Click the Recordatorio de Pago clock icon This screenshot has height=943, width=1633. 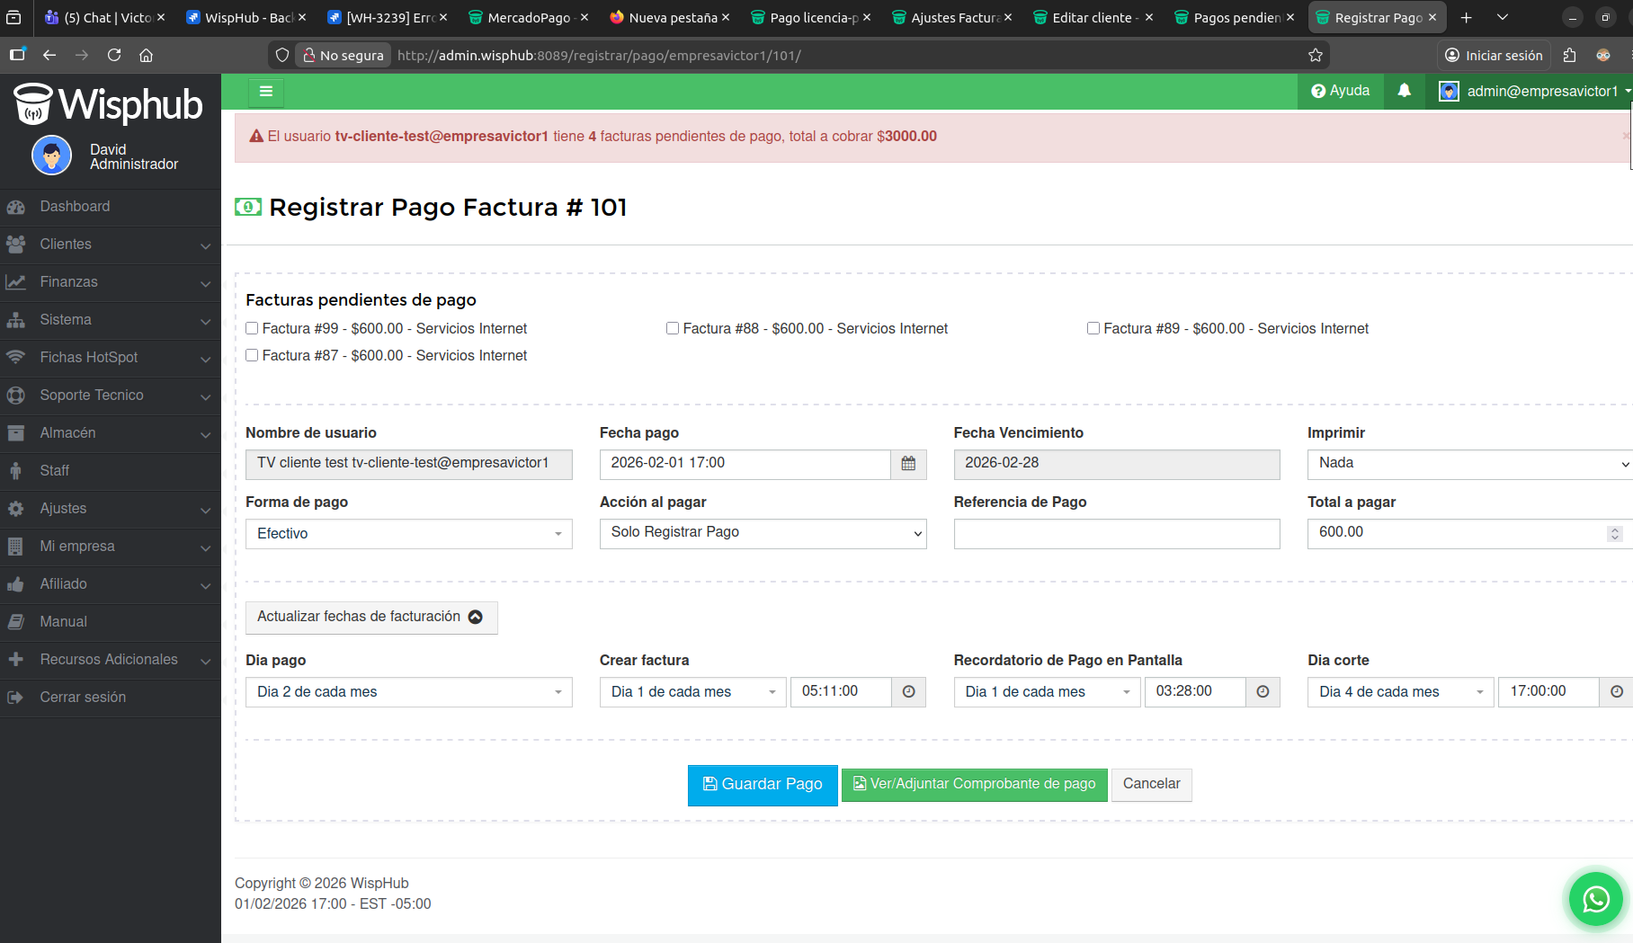click(x=1263, y=692)
